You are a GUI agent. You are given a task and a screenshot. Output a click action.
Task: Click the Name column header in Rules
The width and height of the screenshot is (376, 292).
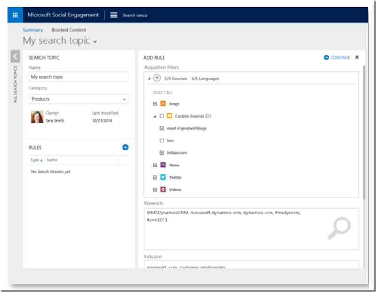tap(52, 160)
